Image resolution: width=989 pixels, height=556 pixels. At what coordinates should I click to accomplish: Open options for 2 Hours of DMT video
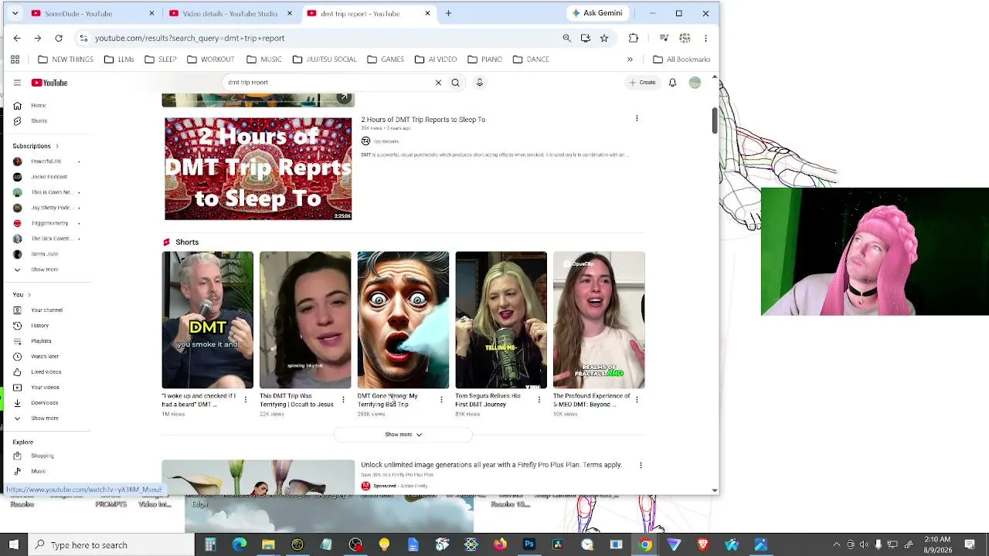point(637,119)
